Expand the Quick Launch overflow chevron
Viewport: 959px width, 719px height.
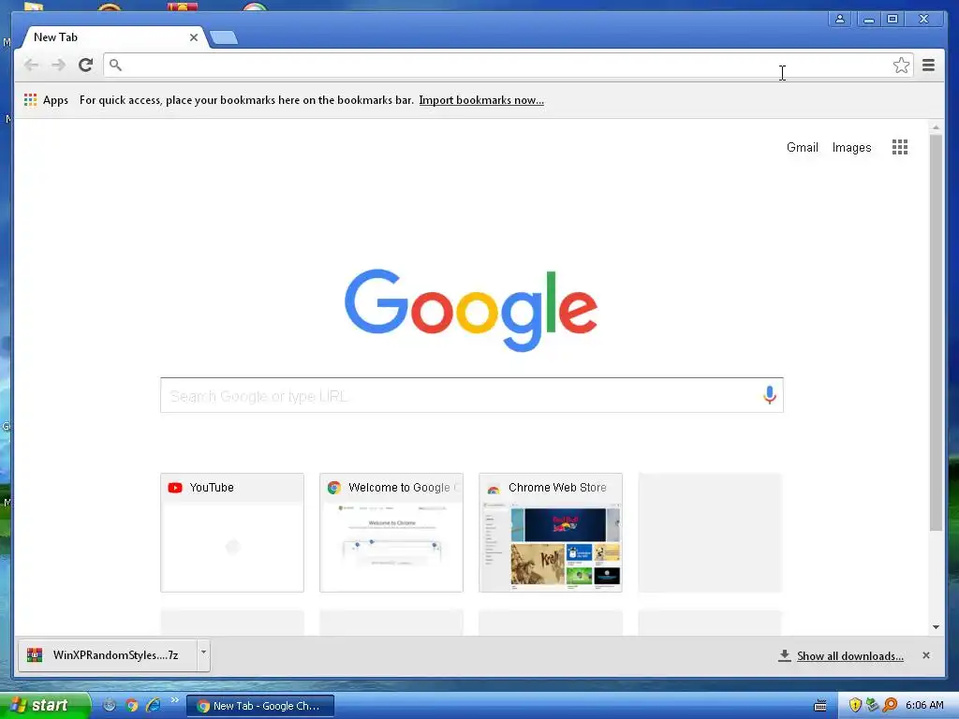pyautogui.click(x=175, y=700)
